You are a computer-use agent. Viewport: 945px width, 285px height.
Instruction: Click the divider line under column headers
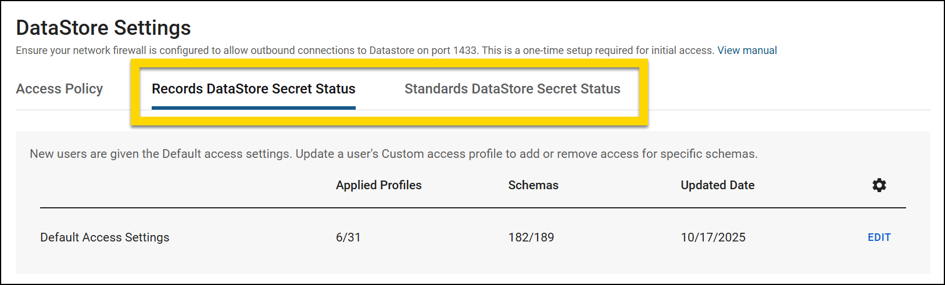coord(472,208)
